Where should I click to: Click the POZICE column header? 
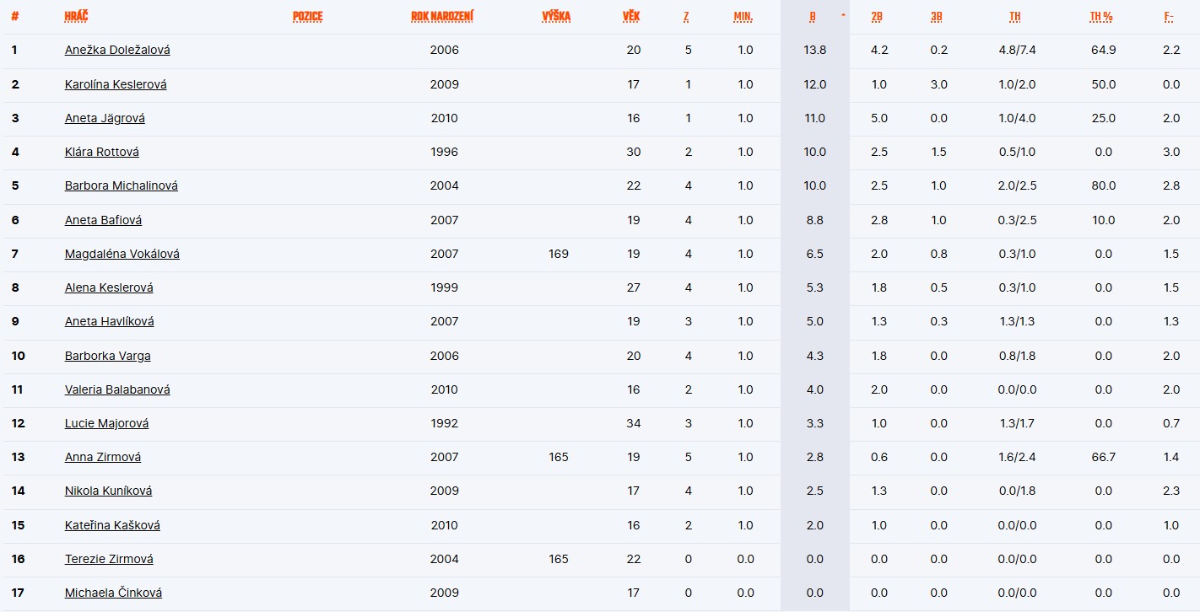pos(307,17)
